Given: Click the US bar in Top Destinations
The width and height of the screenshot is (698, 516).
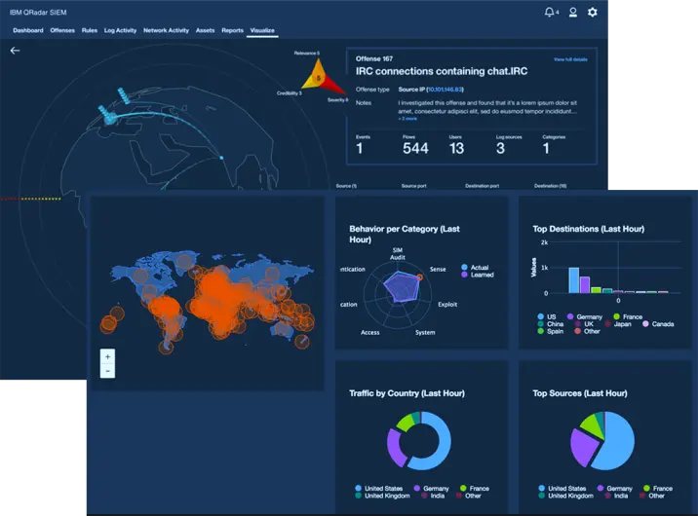Looking at the screenshot, I should click(x=573, y=280).
